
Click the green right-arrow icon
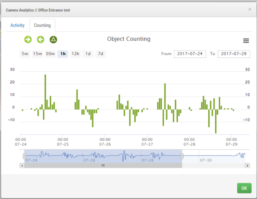tap(28, 40)
